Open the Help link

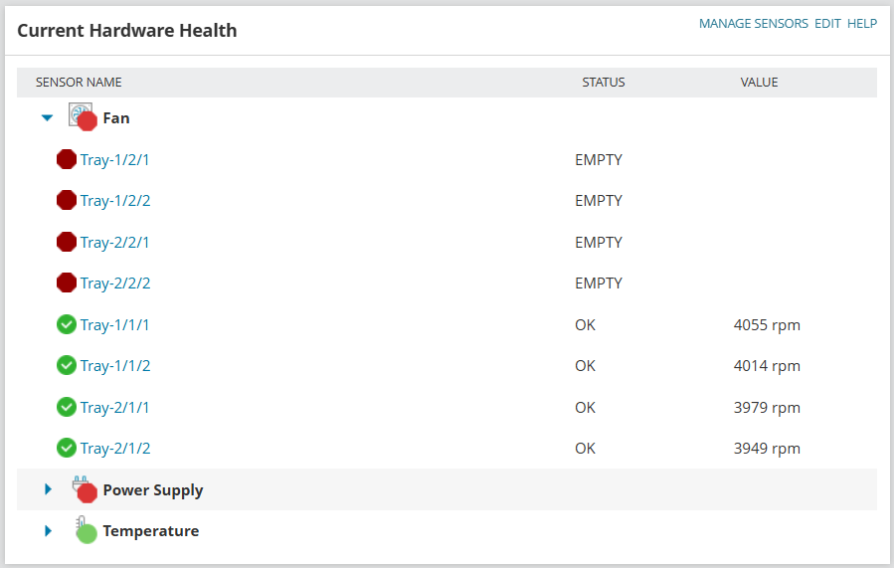point(861,23)
